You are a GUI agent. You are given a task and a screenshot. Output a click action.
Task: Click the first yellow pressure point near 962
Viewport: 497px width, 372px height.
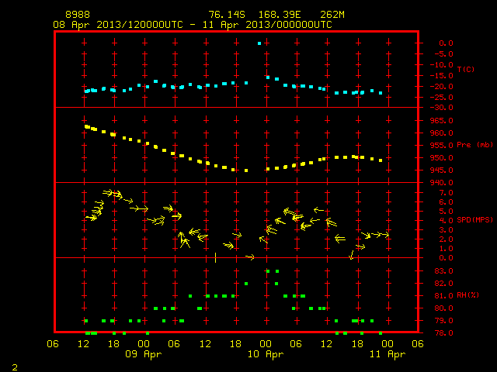pyautogui.click(x=87, y=127)
